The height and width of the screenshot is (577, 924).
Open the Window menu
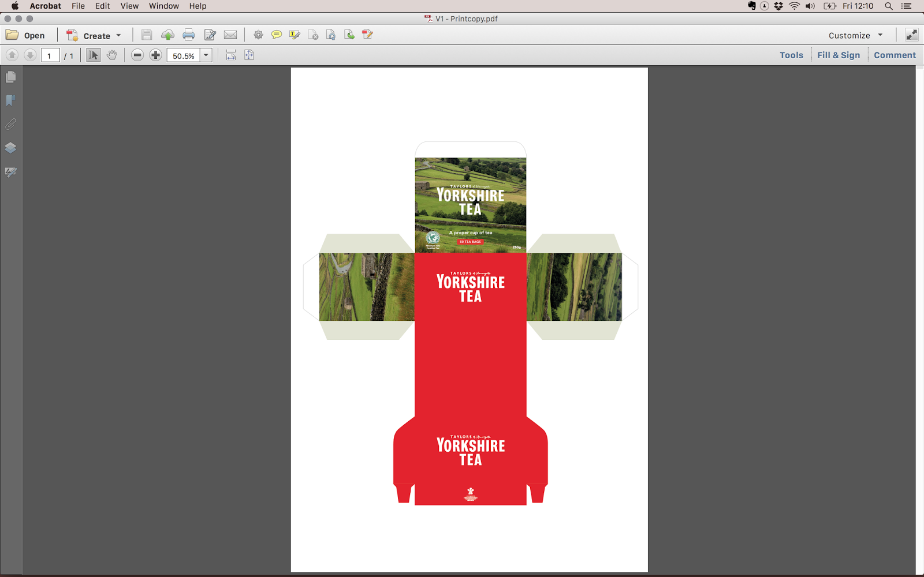point(164,6)
